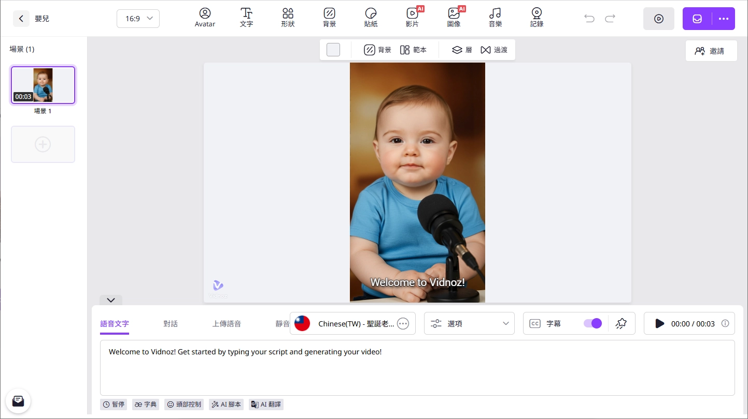Click the purple generate video button

697,19
